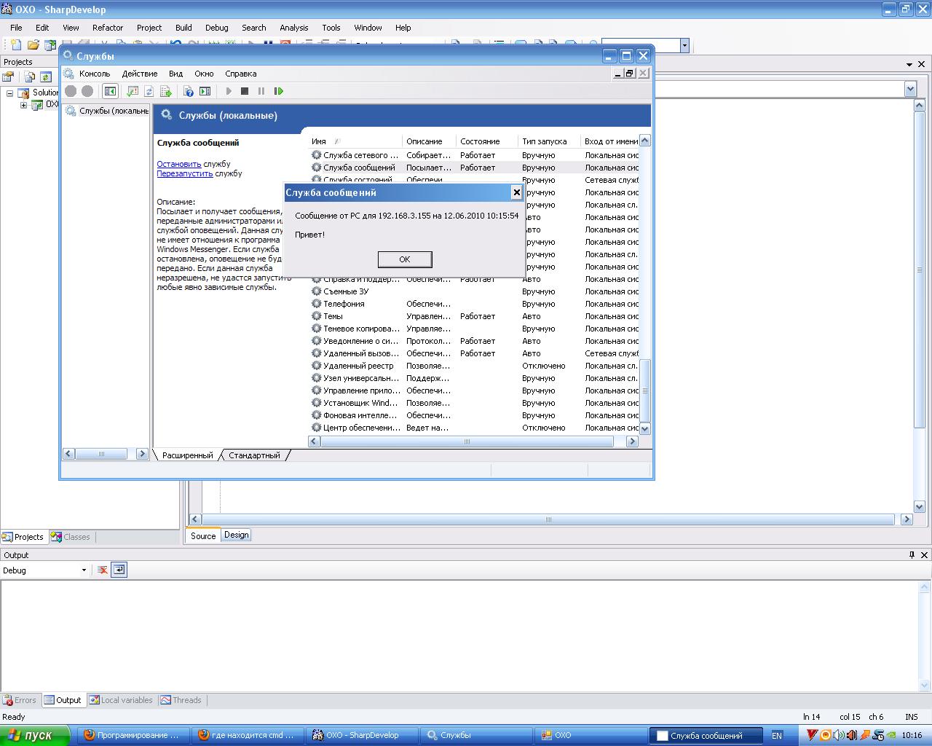
Task: Click the New file icon in SharpDevelop toolbar
Action: 15,45
